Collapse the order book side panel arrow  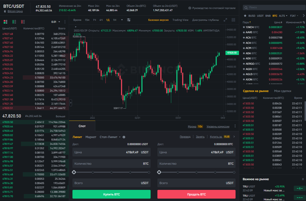point(71,103)
